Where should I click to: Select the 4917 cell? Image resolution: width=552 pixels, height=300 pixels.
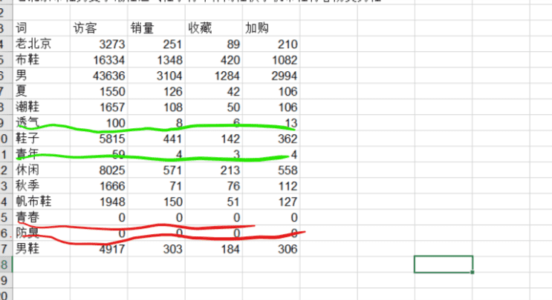click(x=99, y=249)
